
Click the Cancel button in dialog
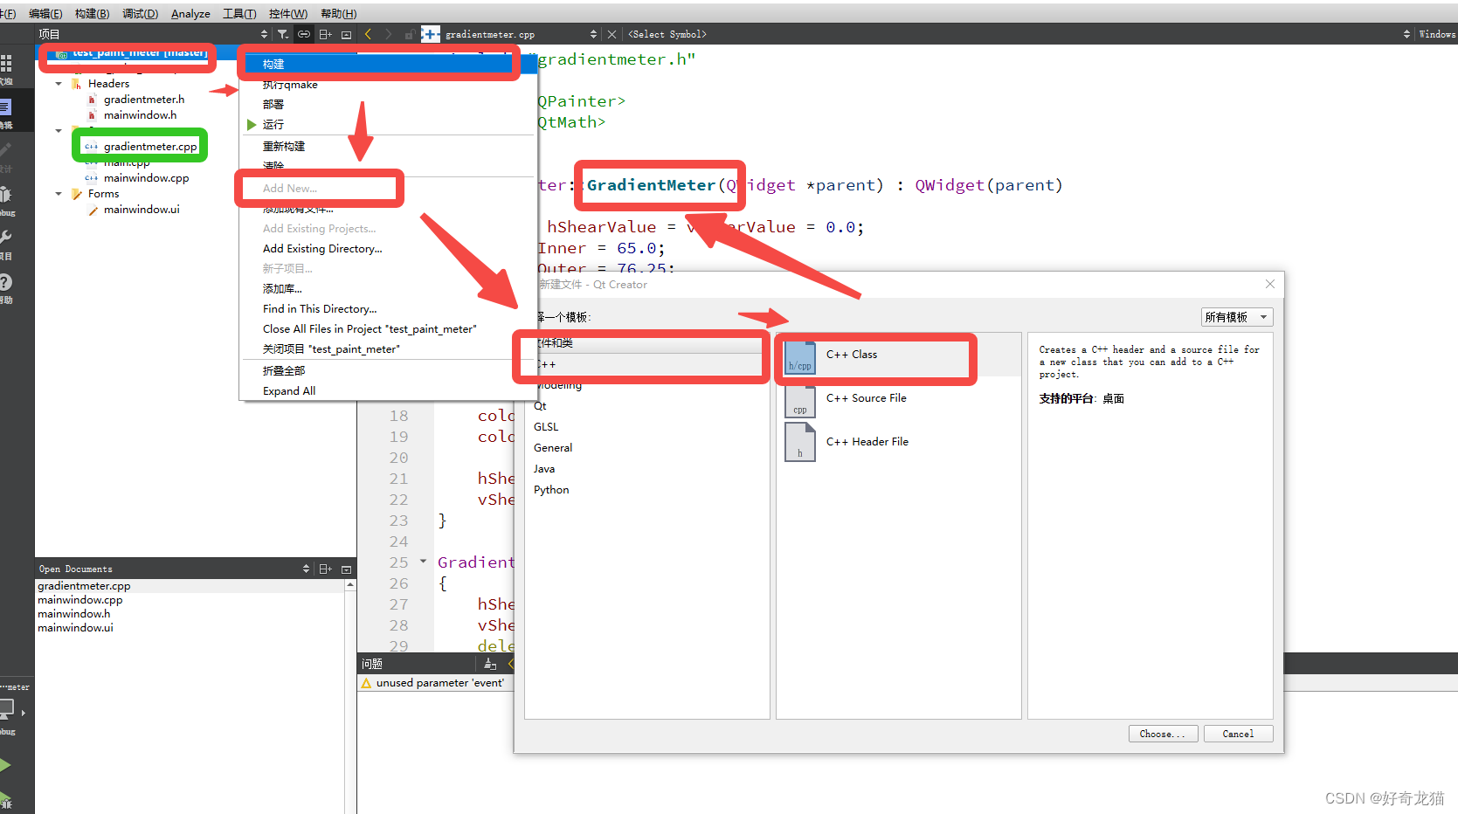point(1238,734)
